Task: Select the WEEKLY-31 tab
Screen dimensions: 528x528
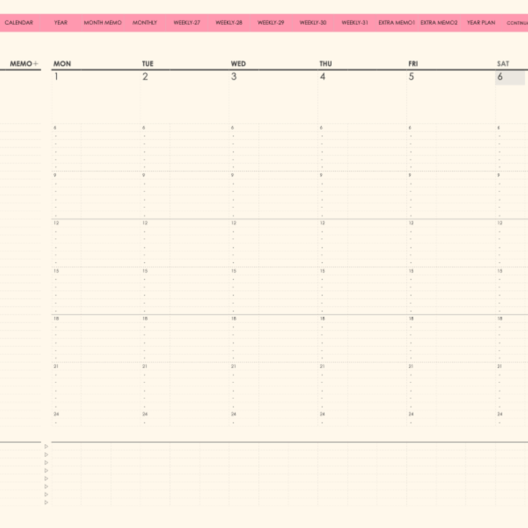Action: pos(355,22)
